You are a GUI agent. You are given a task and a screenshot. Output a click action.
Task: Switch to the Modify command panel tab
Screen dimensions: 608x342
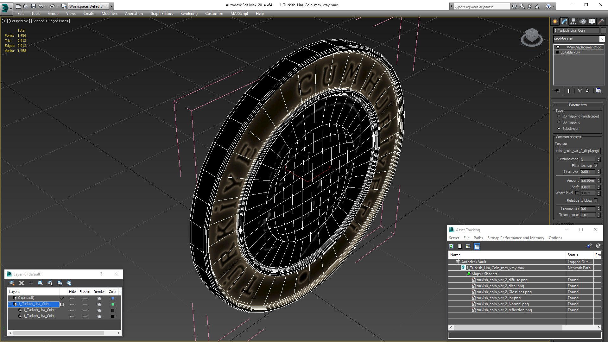[564, 22]
